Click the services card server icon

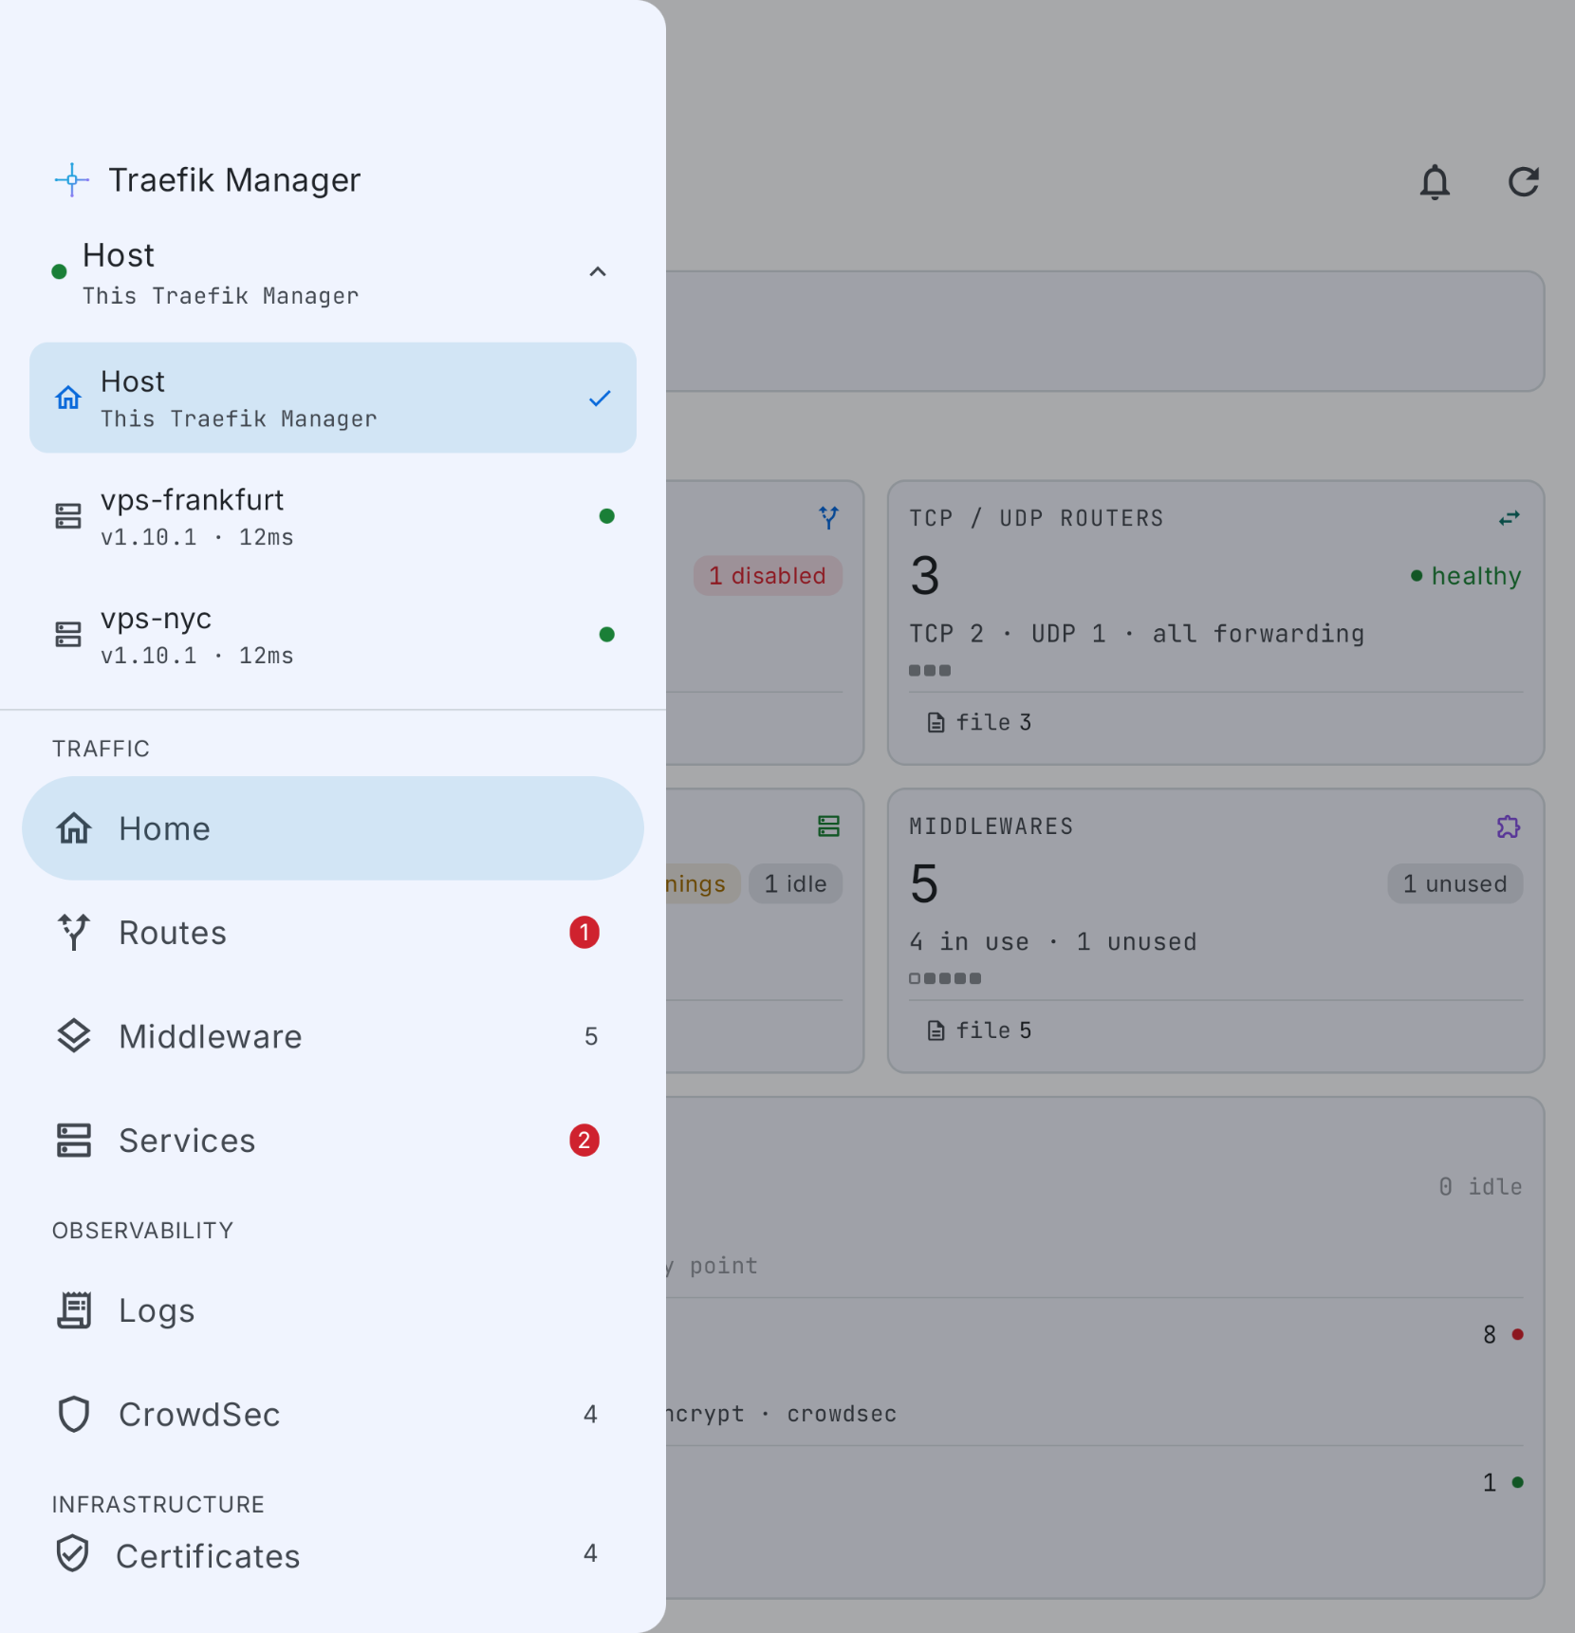coord(829,826)
